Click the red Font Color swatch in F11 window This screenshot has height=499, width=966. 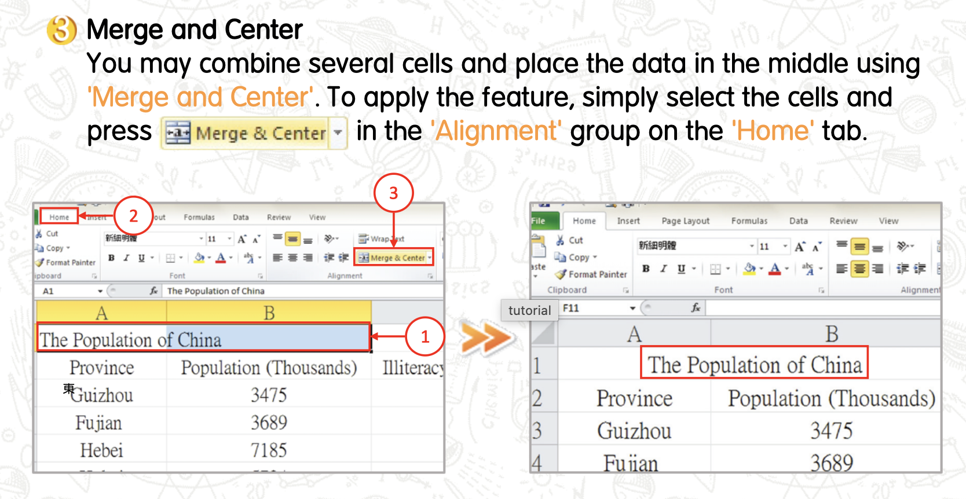[775, 269]
